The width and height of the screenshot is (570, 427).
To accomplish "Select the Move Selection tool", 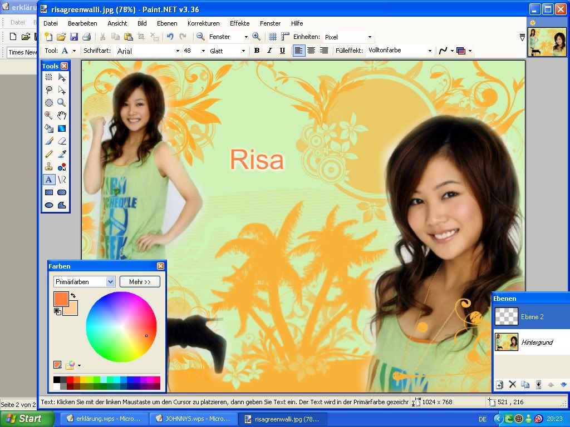I will coord(62,90).
